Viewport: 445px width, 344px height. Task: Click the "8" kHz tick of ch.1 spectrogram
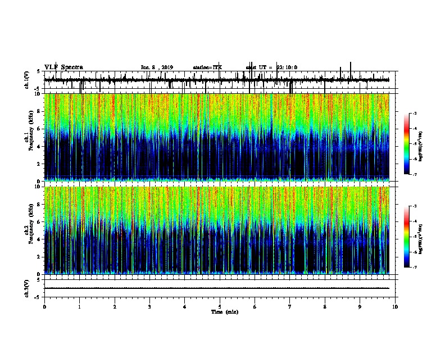pos(39,111)
